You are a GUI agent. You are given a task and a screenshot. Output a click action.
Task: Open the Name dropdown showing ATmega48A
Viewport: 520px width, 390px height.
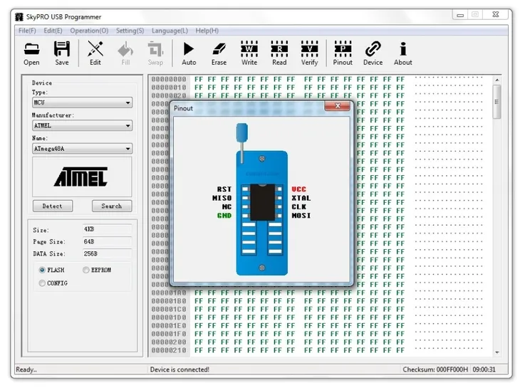coord(82,149)
